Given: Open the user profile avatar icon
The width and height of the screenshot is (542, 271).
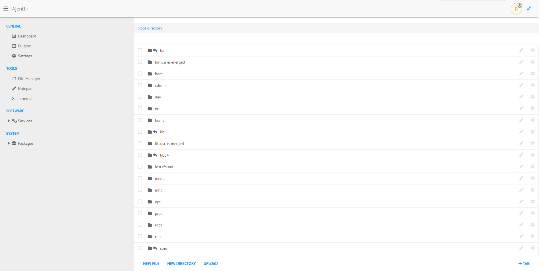Looking at the screenshot, I should (516, 9).
